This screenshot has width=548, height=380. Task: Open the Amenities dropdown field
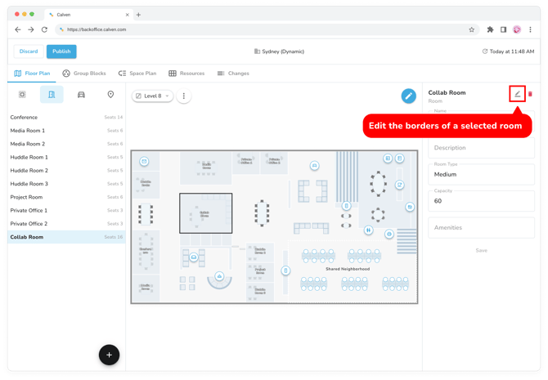click(481, 228)
